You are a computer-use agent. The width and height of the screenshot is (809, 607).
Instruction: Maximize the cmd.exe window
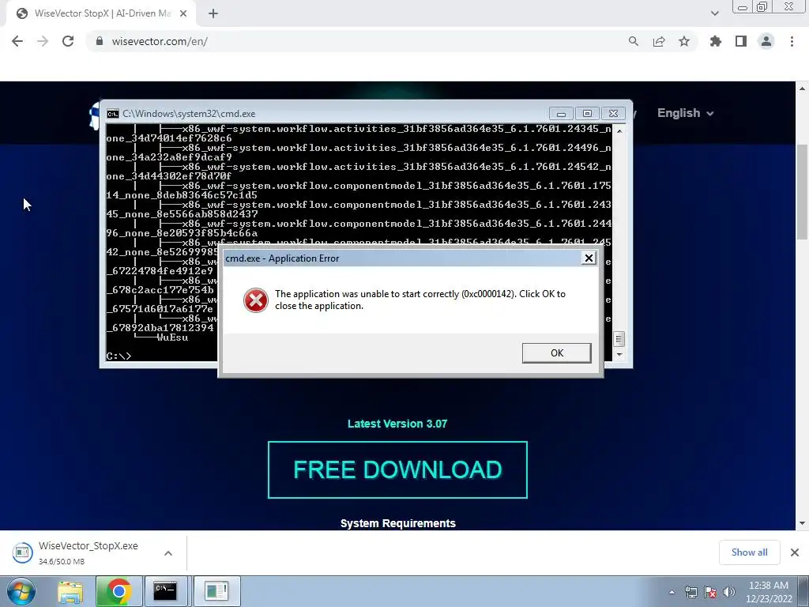pos(587,114)
